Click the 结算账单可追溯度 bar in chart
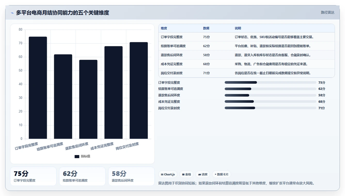The width and height of the screenshot is (345, 196). [63, 97]
